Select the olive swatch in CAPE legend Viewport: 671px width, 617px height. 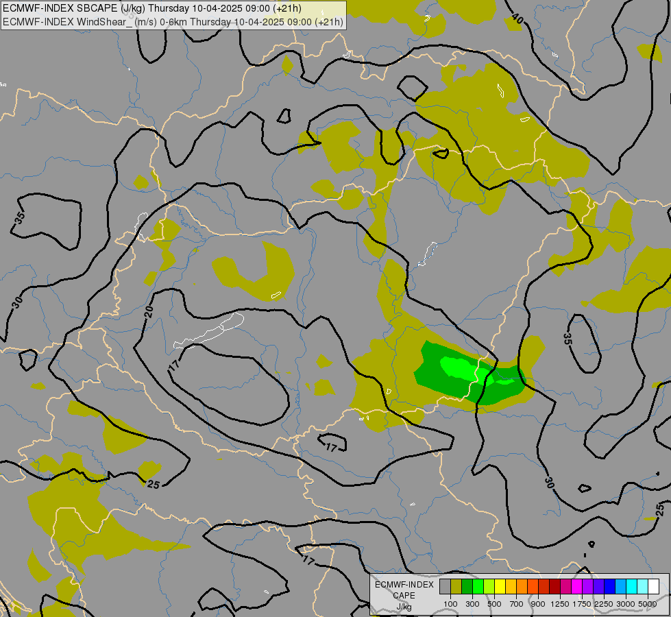click(x=456, y=586)
